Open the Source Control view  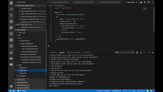coord(11,15)
